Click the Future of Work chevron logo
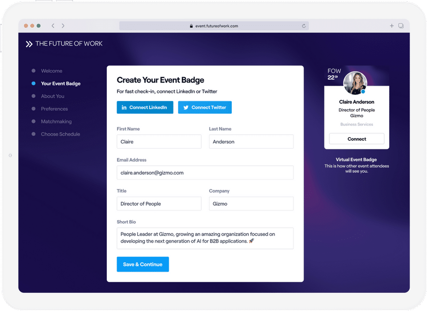 pos(29,44)
